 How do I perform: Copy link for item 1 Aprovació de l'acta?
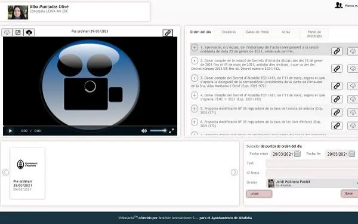point(337,51)
